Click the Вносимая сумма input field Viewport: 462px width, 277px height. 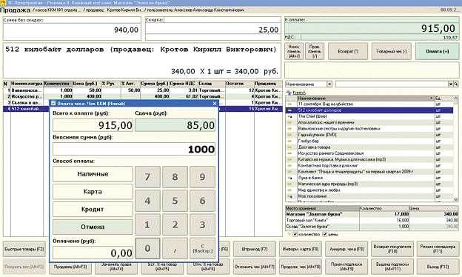[x=134, y=149]
